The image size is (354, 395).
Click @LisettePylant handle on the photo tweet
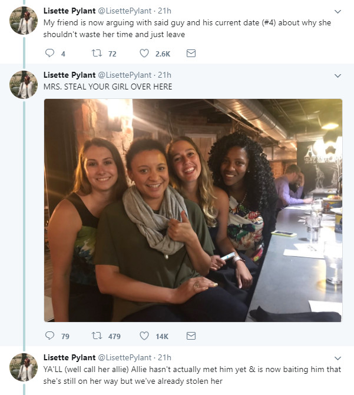pyautogui.click(x=125, y=75)
